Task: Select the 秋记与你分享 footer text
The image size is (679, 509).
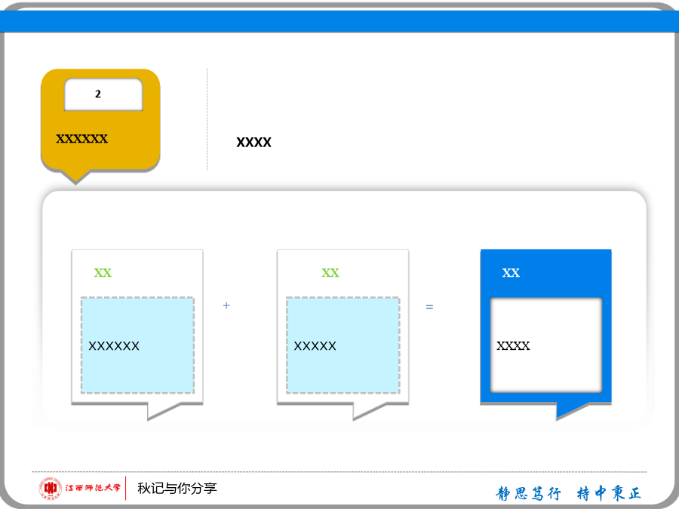Action: [177, 488]
